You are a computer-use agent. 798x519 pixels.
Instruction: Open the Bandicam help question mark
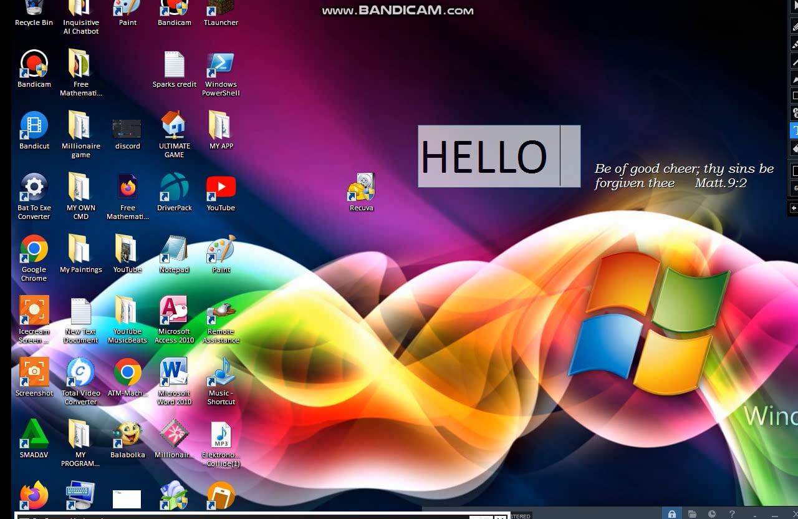(x=732, y=514)
